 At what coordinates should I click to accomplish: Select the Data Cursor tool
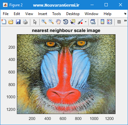pyautogui.click(x=73, y=22)
